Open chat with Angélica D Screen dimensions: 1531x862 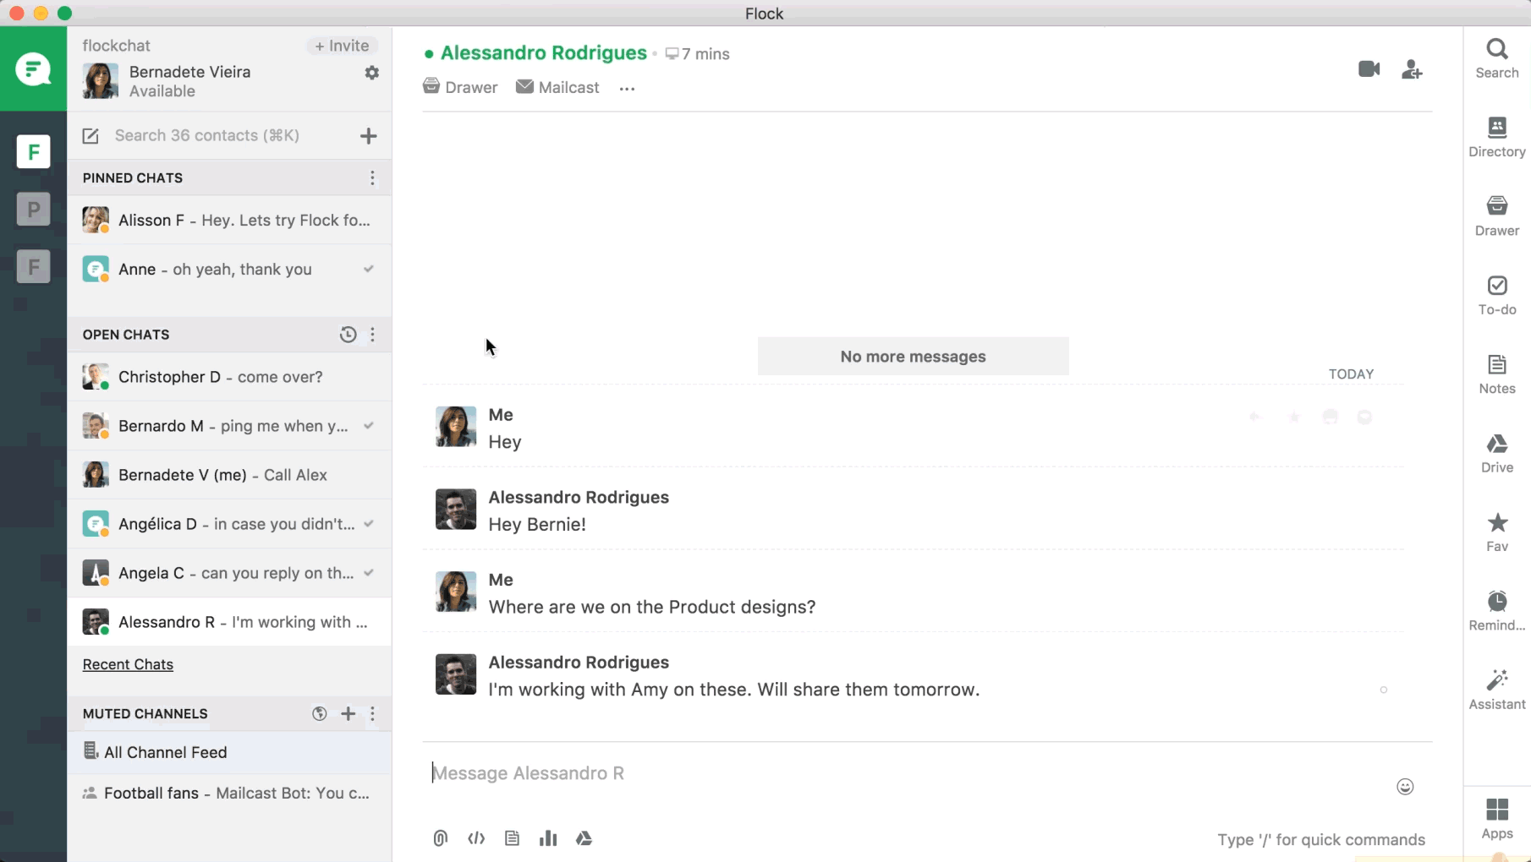tap(229, 524)
